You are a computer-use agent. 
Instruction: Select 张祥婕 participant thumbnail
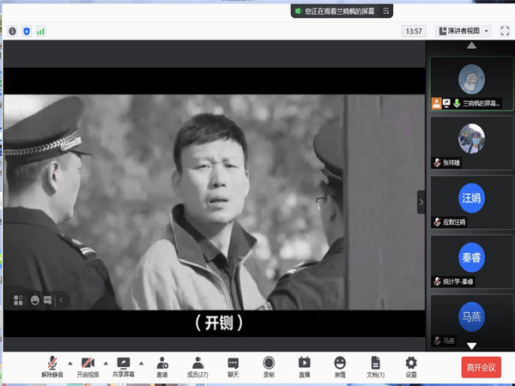pos(471,142)
